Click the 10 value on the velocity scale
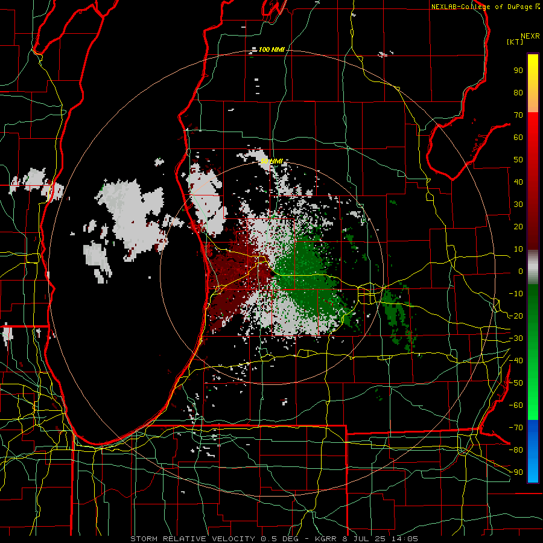 point(518,249)
